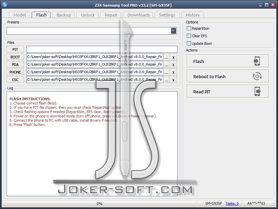
Task: Browse for CSC file with ellipsis button
Action: pyautogui.click(x=166, y=80)
